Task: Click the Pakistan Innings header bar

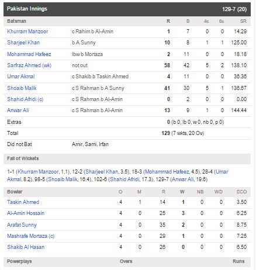Action: point(127,9)
